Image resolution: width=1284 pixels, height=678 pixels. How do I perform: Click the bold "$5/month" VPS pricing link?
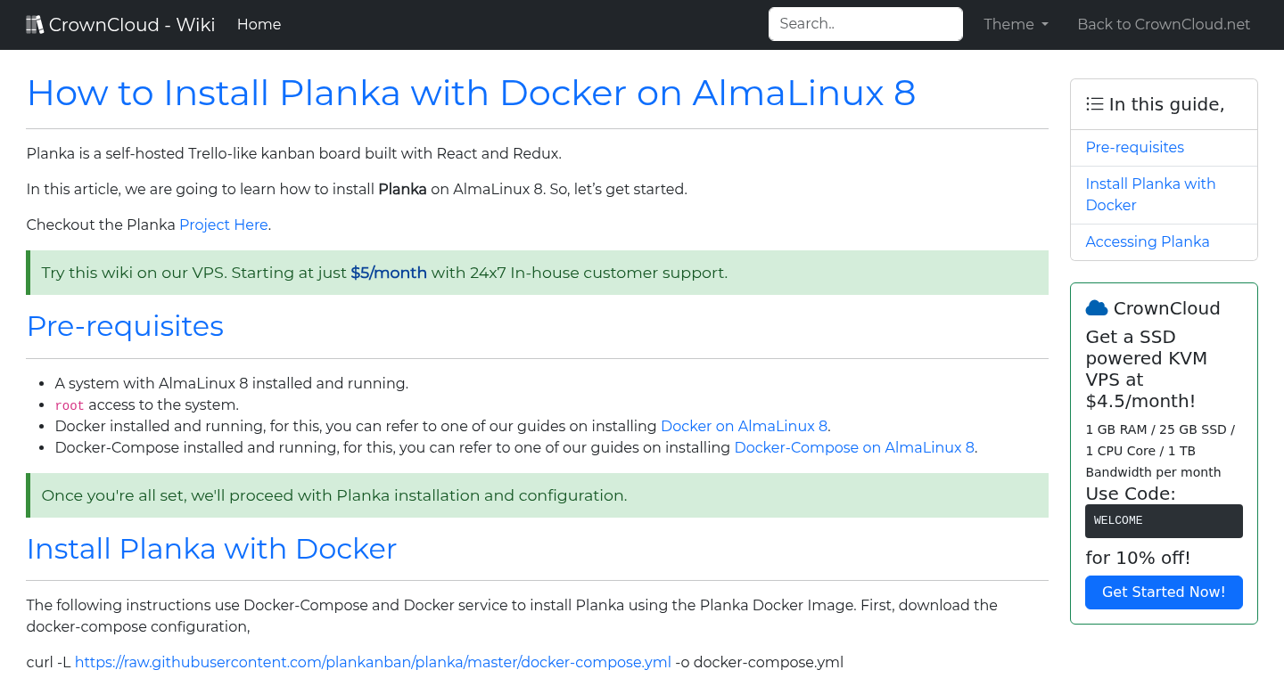click(x=389, y=273)
